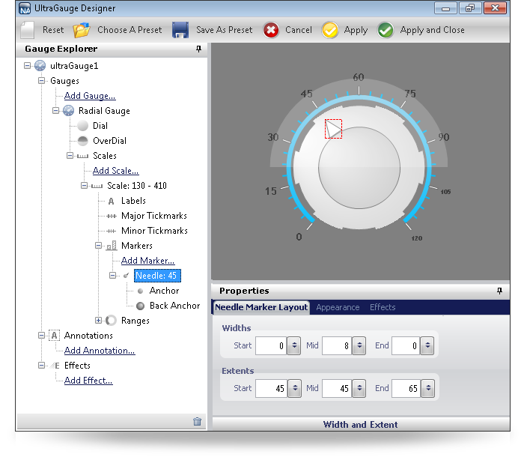Click the trash delete icon
Screen dimensions: 524x475
pyautogui.click(x=198, y=422)
